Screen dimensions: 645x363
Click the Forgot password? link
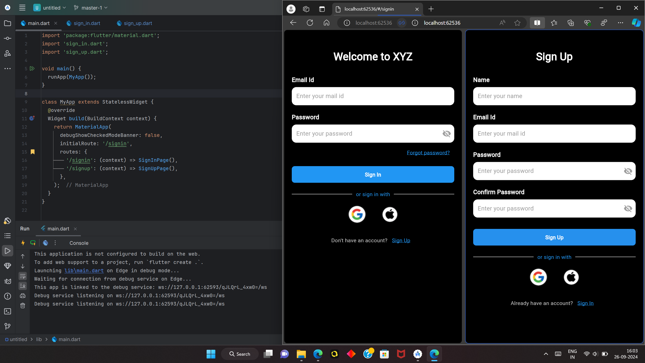[x=428, y=153]
